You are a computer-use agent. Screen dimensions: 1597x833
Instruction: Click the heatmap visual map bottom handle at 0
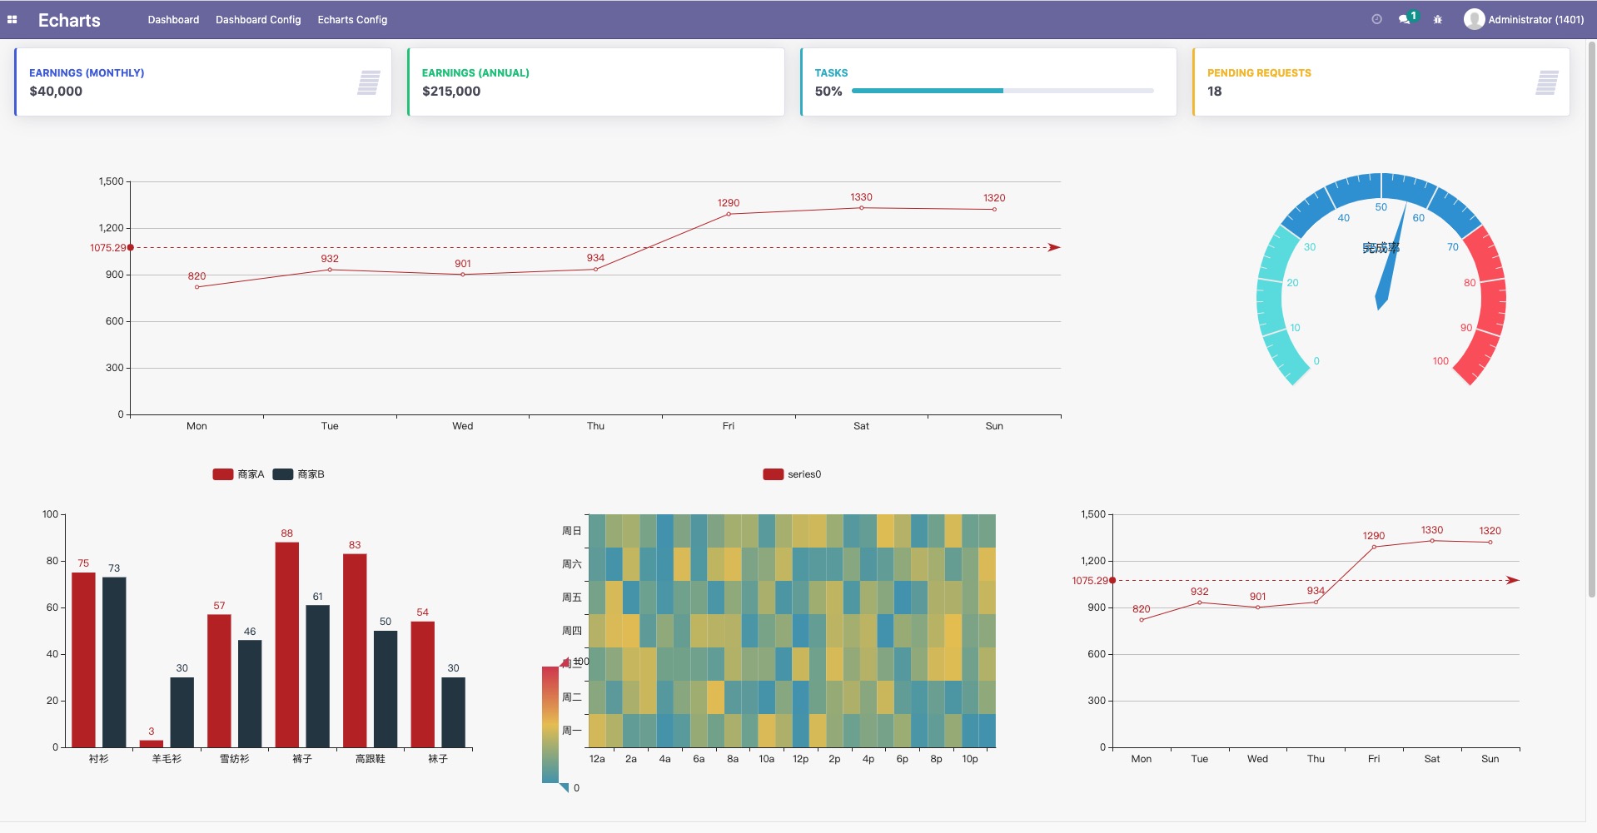tap(565, 787)
